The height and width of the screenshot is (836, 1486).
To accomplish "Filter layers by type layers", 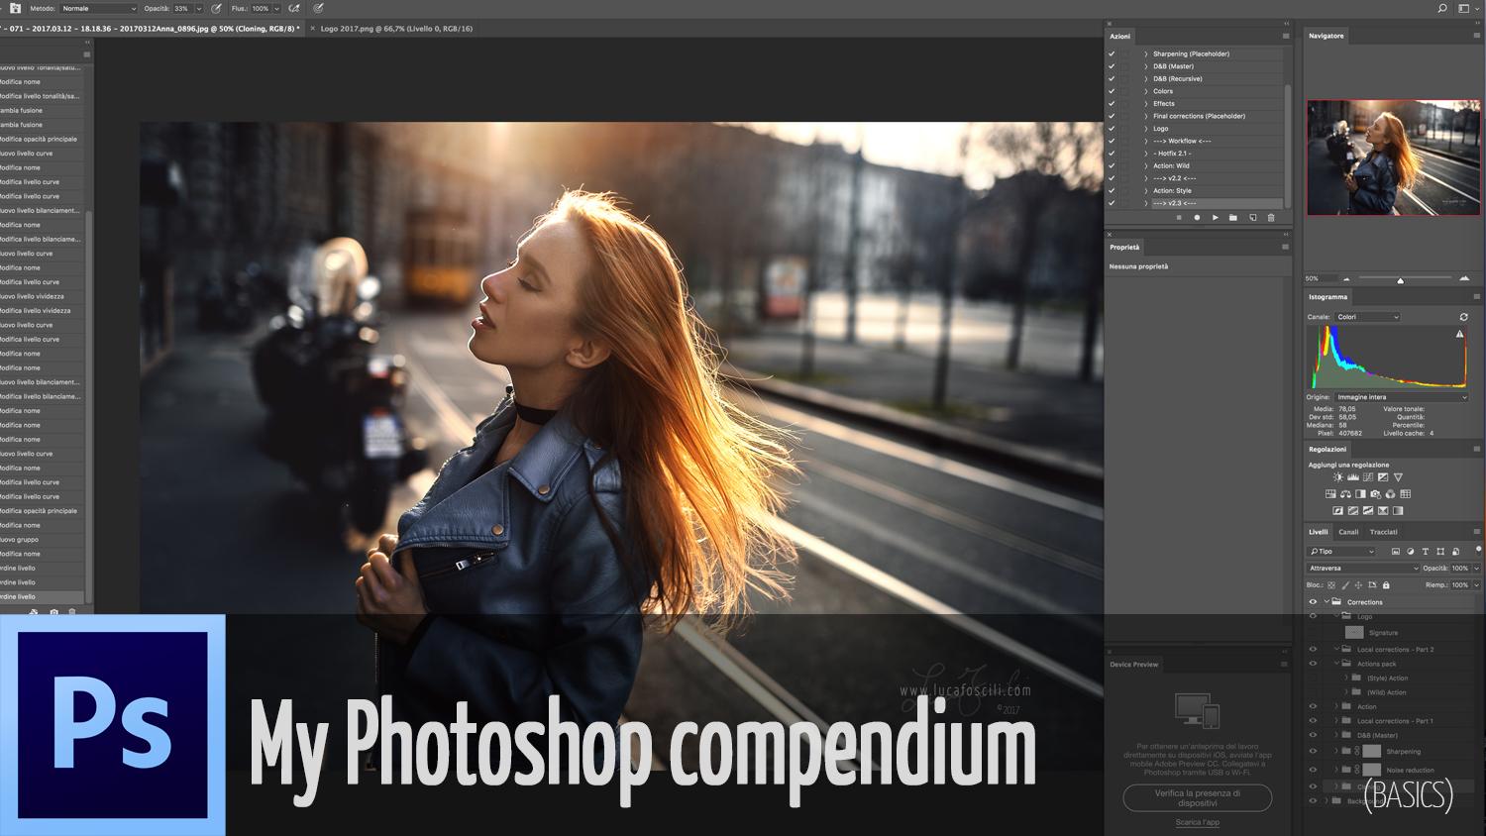I will coord(1426,552).
